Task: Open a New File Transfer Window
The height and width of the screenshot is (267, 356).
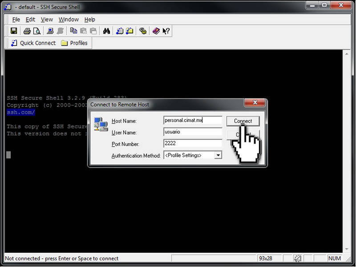Action: pos(129,31)
